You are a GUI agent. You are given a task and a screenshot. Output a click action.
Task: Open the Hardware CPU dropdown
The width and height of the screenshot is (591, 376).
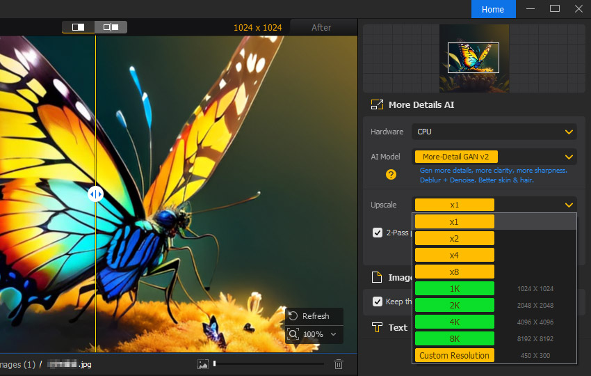coord(494,132)
